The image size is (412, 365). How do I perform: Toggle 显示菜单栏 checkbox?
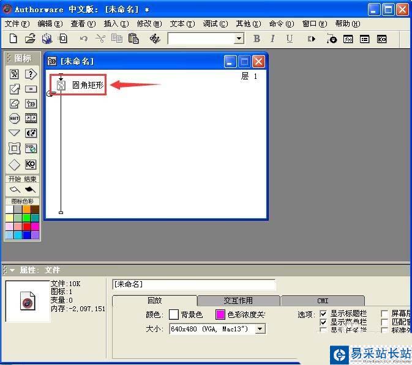[x=323, y=322]
